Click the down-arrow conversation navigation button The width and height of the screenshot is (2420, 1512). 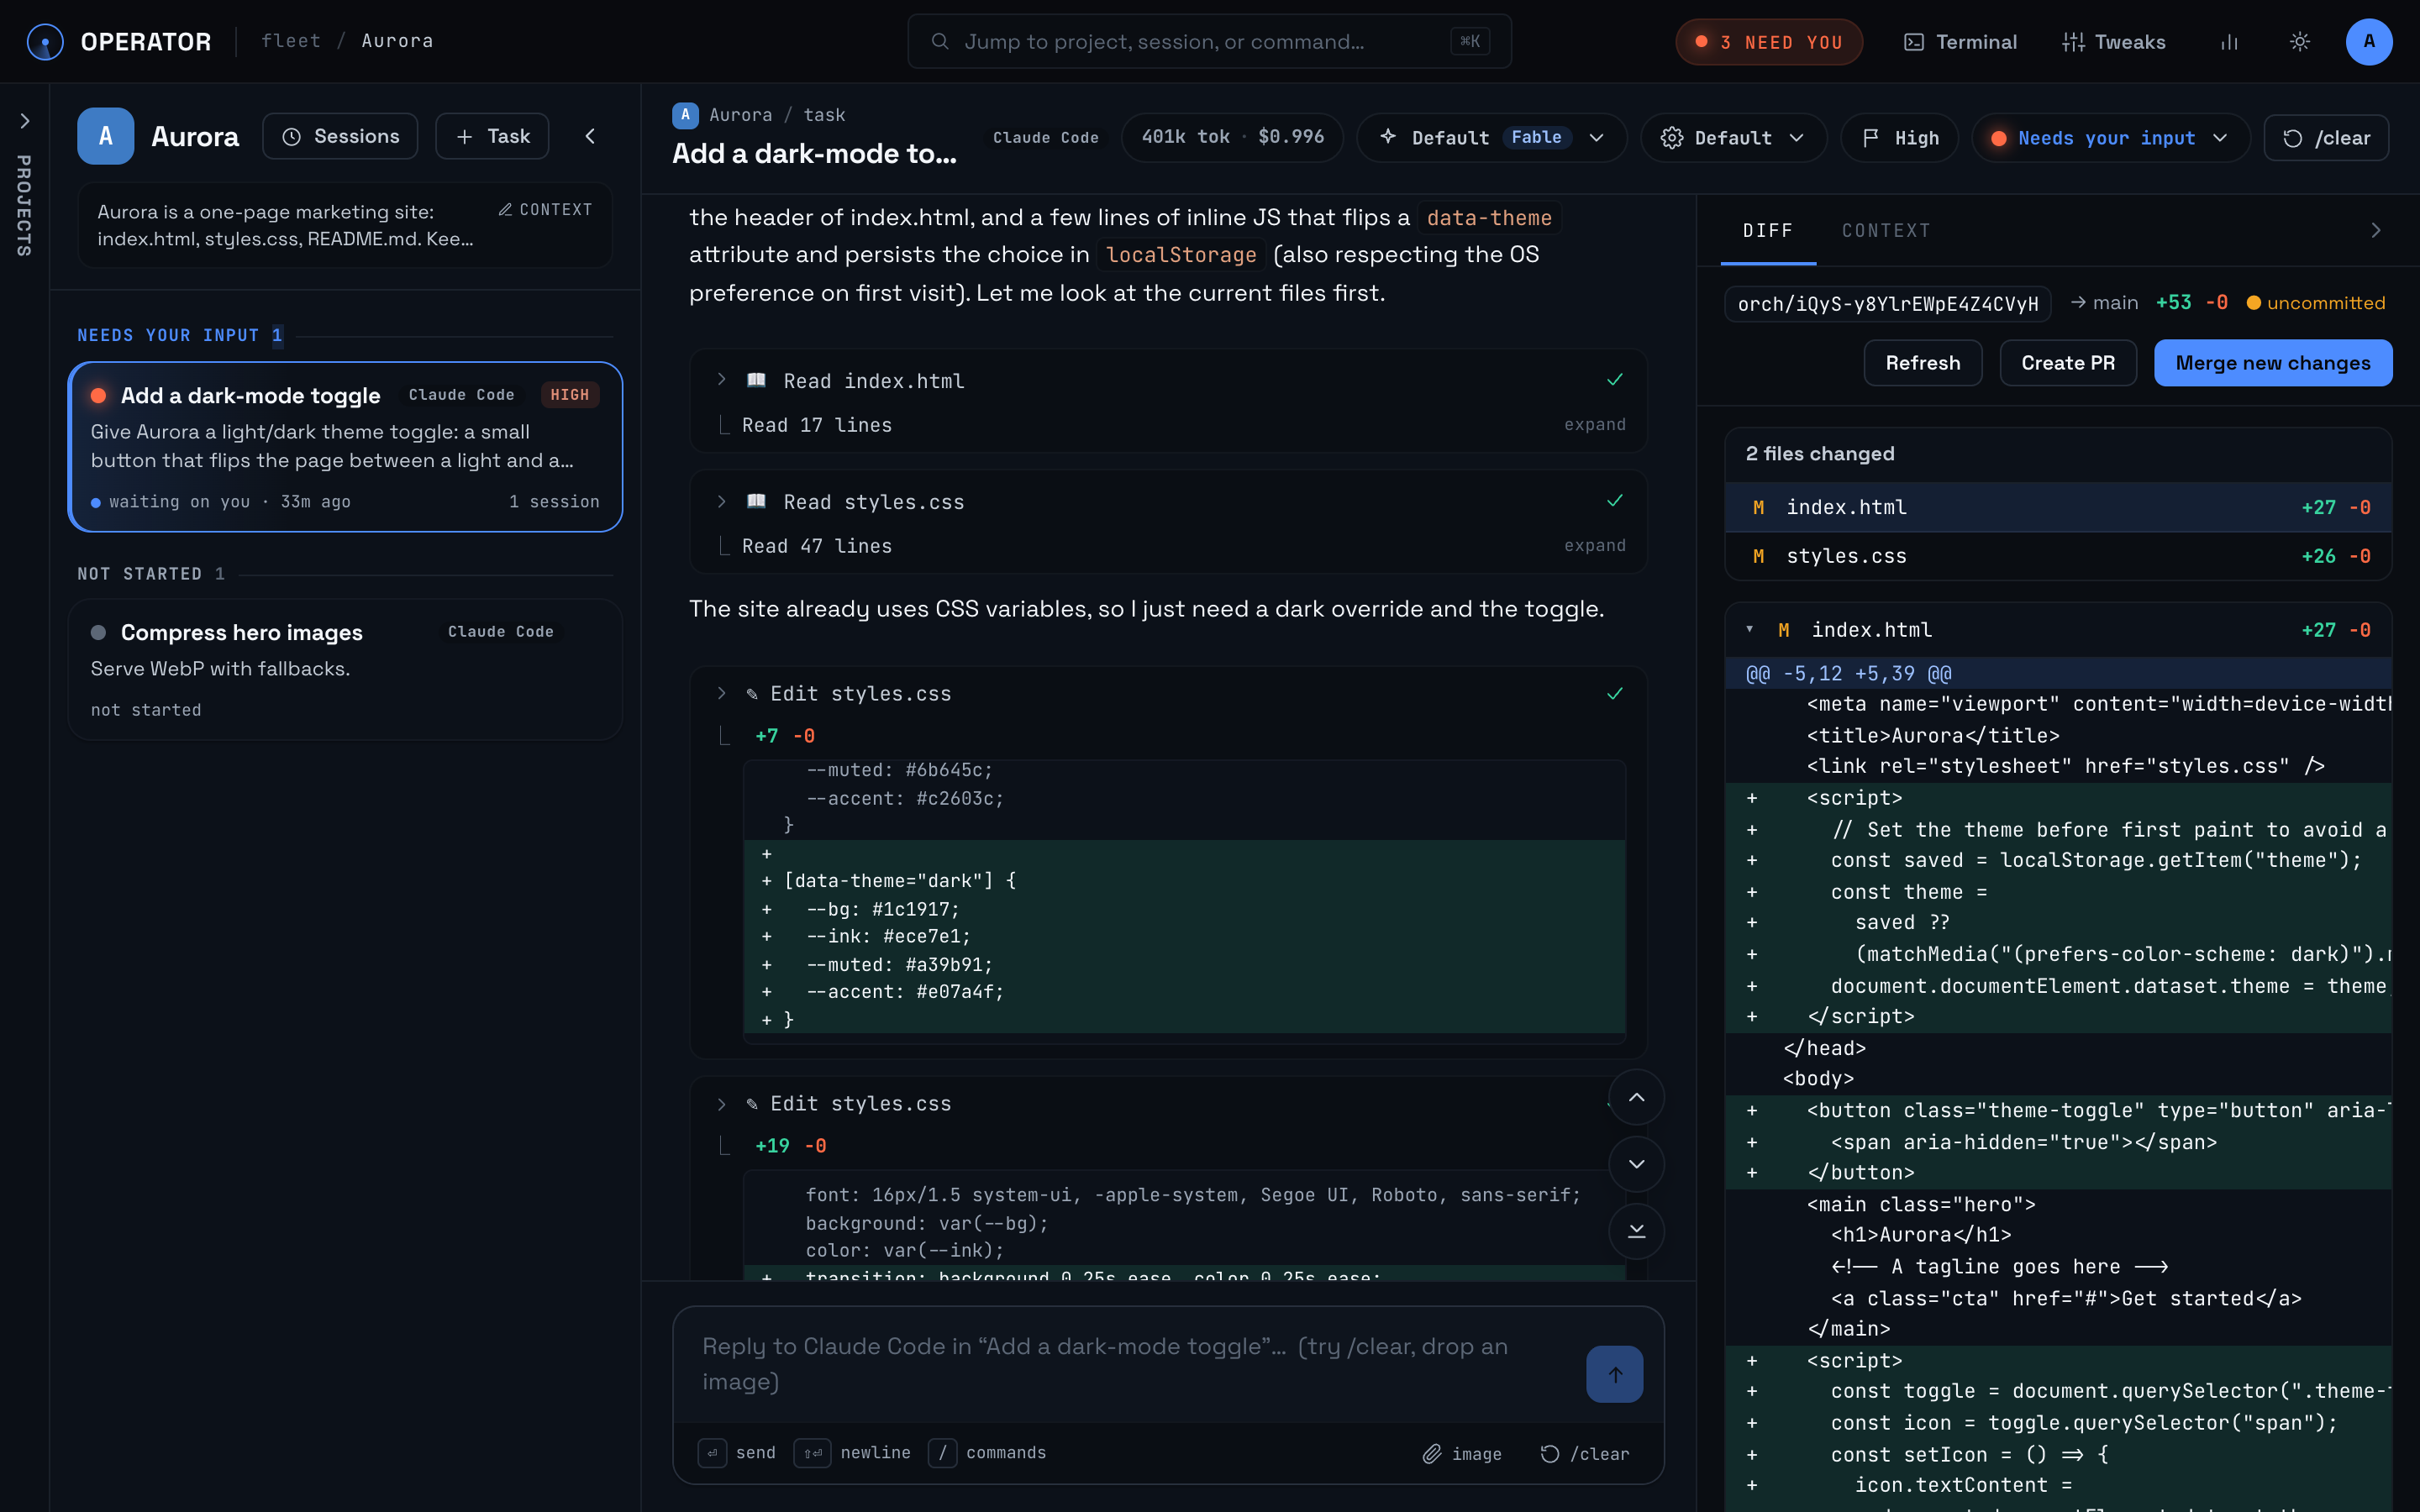click(x=1636, y=1164)
